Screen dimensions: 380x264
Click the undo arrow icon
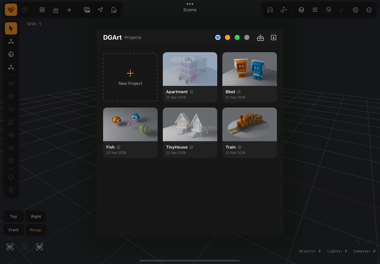(x=358, y=241)
